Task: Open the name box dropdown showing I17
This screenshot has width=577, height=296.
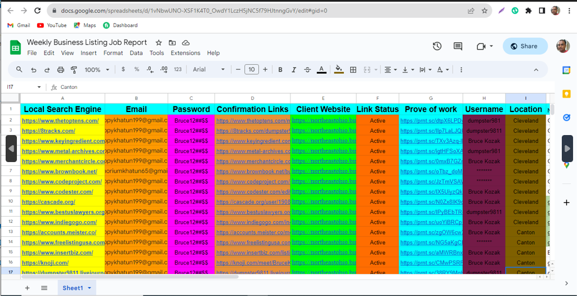Action: coord(39,87)
